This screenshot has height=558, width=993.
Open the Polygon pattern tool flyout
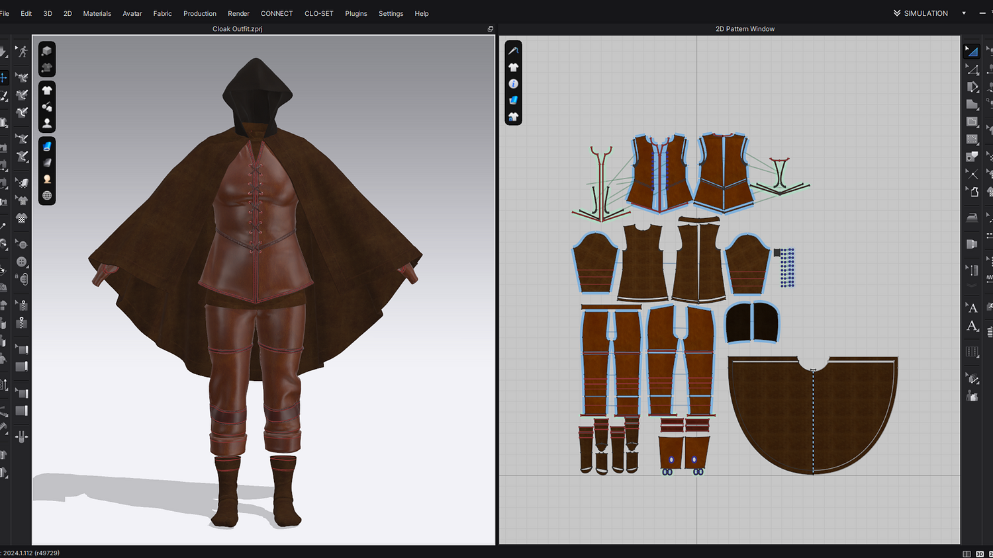click(971, 104)
